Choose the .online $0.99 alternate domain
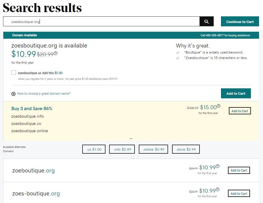This screenshot has width=263, height=203. pyautogui.click(x=154, y=149)
